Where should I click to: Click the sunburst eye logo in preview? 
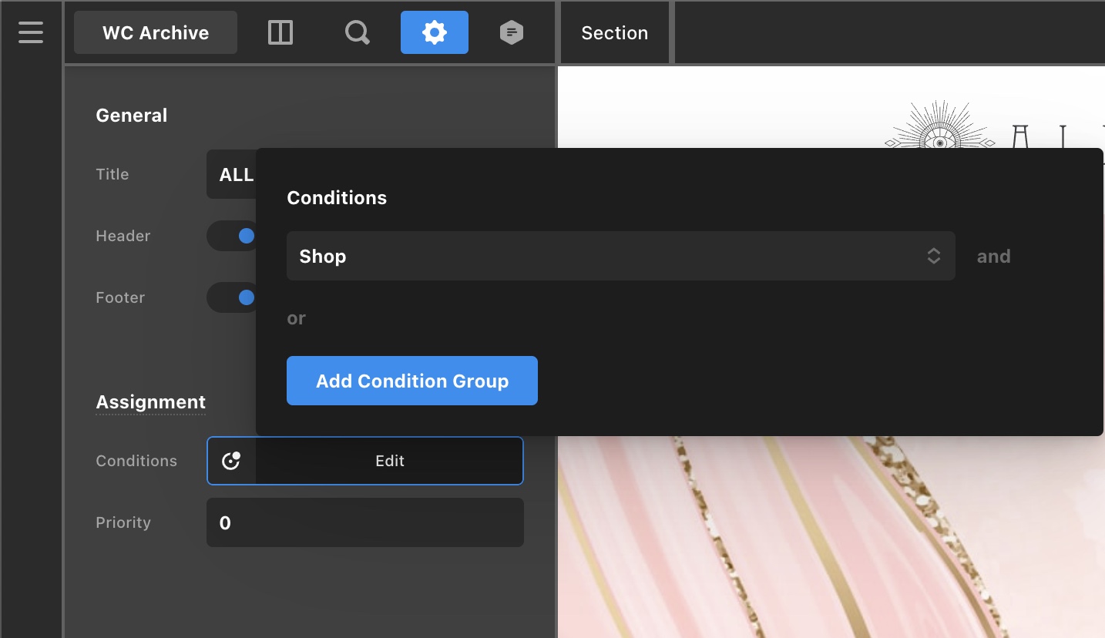(x=939, y=135)
